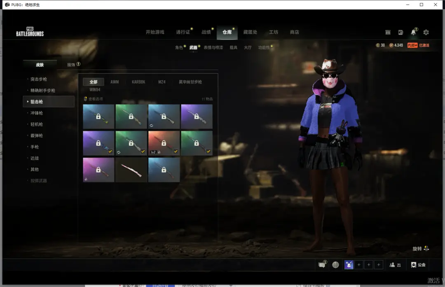Switch to the 角色 sub-tab
Image resolution: width=445 pixels, height=287 pixels.
(x=179, y=47)
